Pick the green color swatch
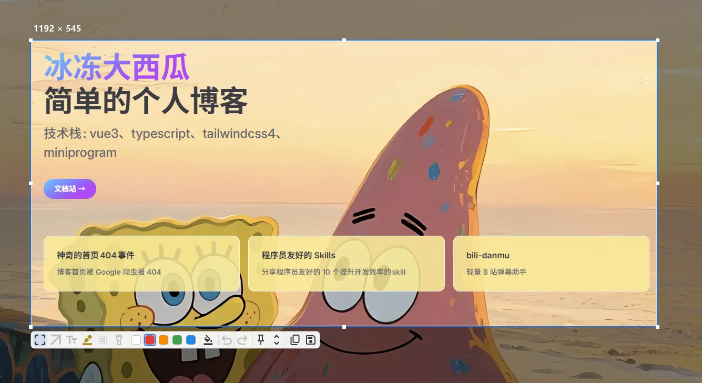Image resolution: width=702 pixels, height=383 pixels. pos(177,340)
